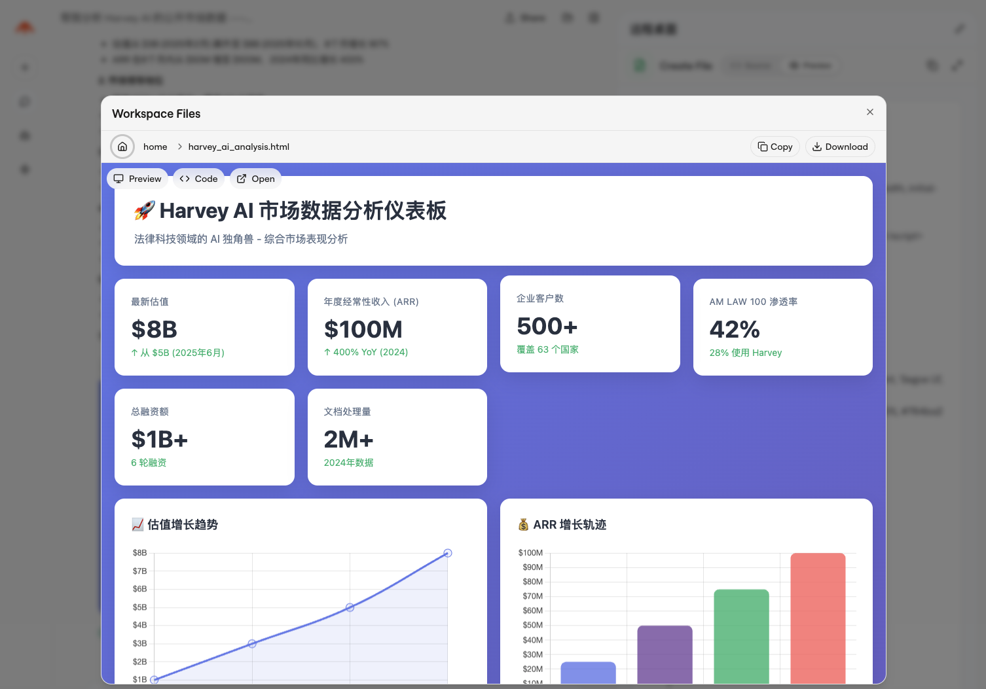Click the rocket icon in the dashboard title
Viewport: 986px width, 689px height.
[x=144, y=211]
